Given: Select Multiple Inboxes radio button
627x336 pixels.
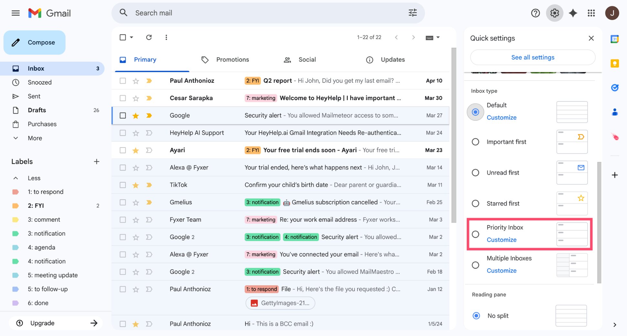Looking at the screenshot, I should pyautogui.click(x=475, y=265).
